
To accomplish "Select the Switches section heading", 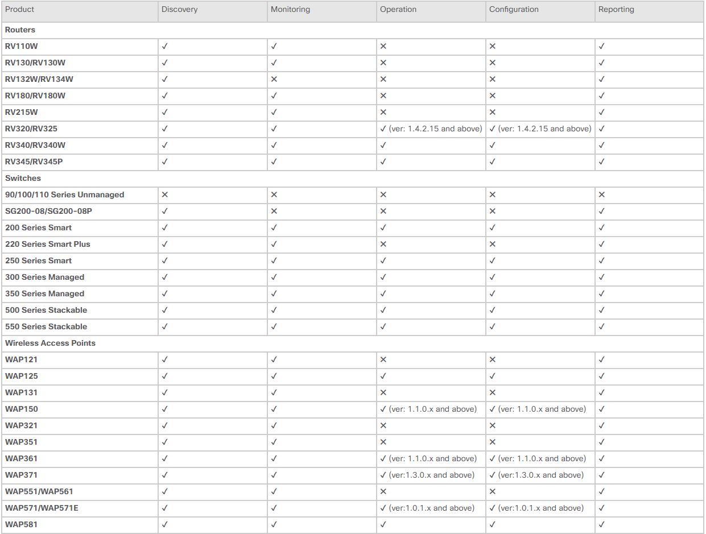I will pos(23,178).
